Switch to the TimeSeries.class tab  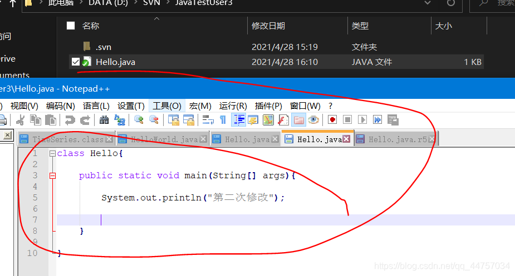tap(66, 139)
